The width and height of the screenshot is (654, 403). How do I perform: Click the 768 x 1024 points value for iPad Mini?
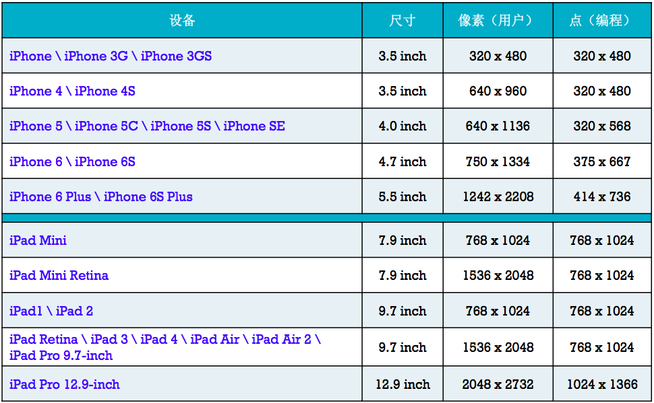pyautogui.click(x=602, y=240)
